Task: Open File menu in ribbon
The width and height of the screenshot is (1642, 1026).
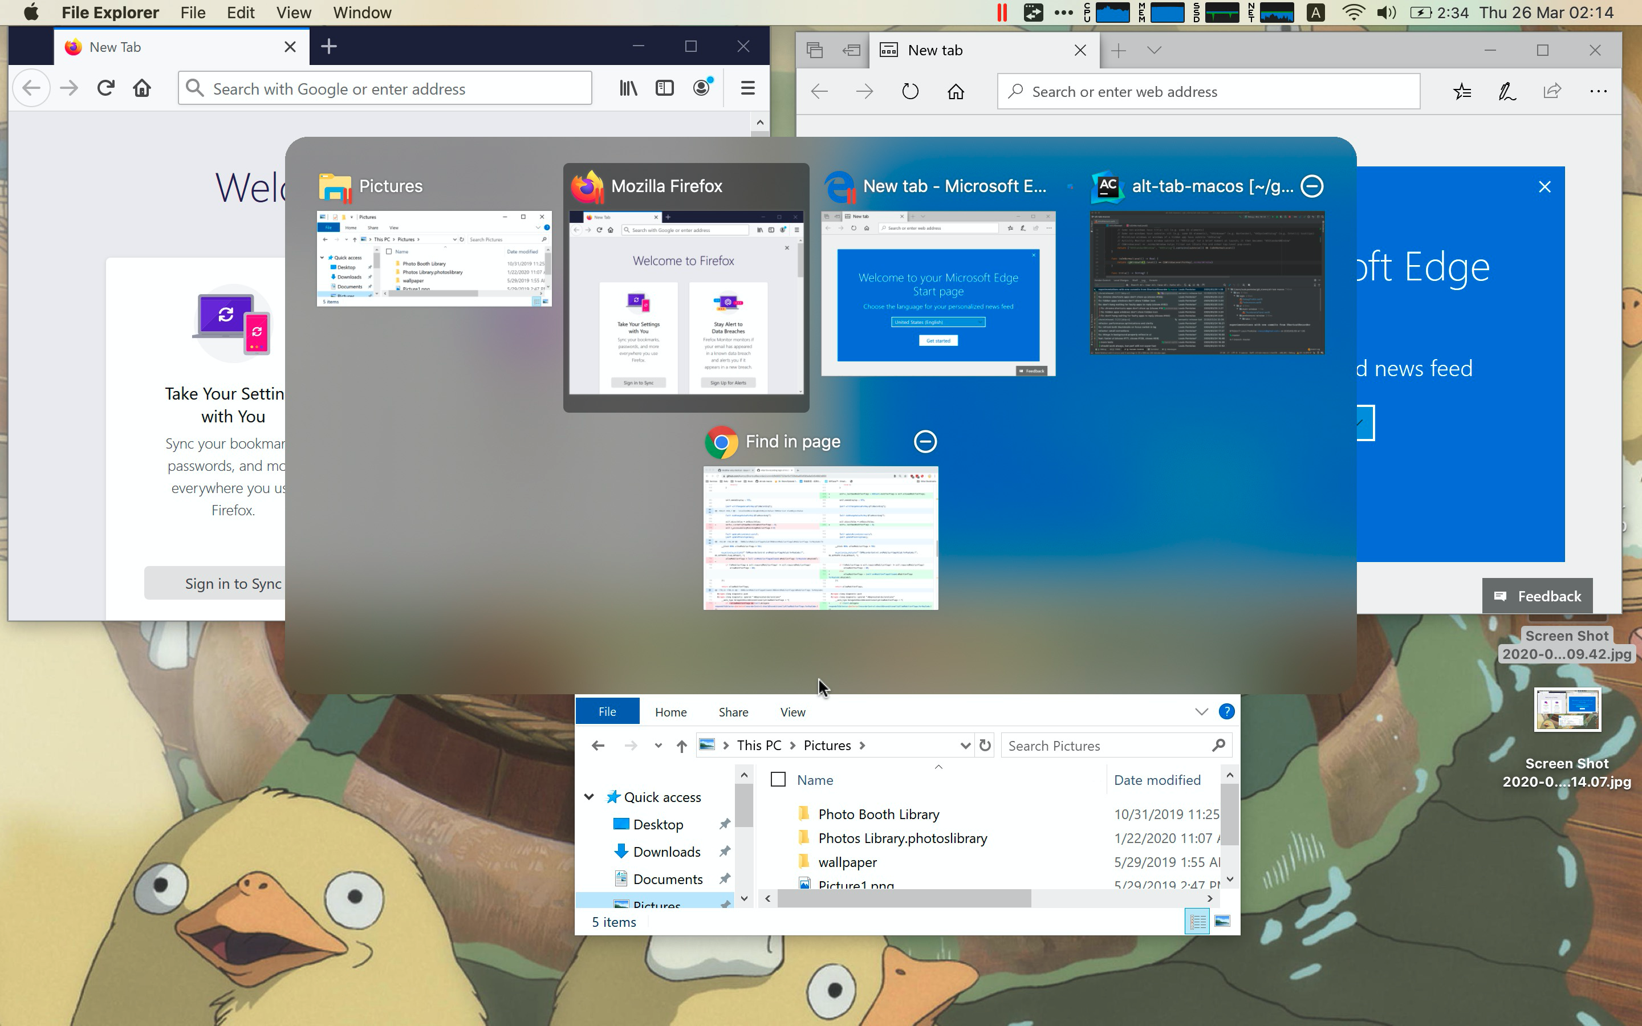Action: click(607, 711)
